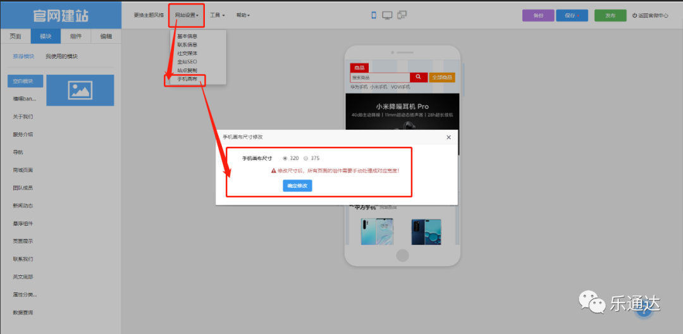Select 横幅ban... in module list
Viewport: 683px width, 334px height.
click(25, 99)
